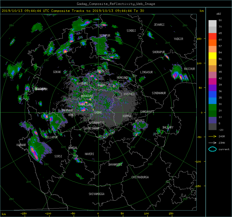This screenshot has height=217, width=232.
Task: Click the YADGIR city label
Action: point(178,39)
